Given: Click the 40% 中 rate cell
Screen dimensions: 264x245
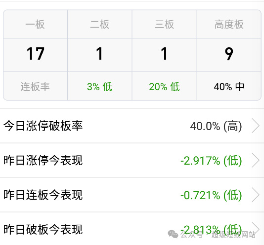Looking at the screenshot, I should pyautogui.click(x=229, y=87).
